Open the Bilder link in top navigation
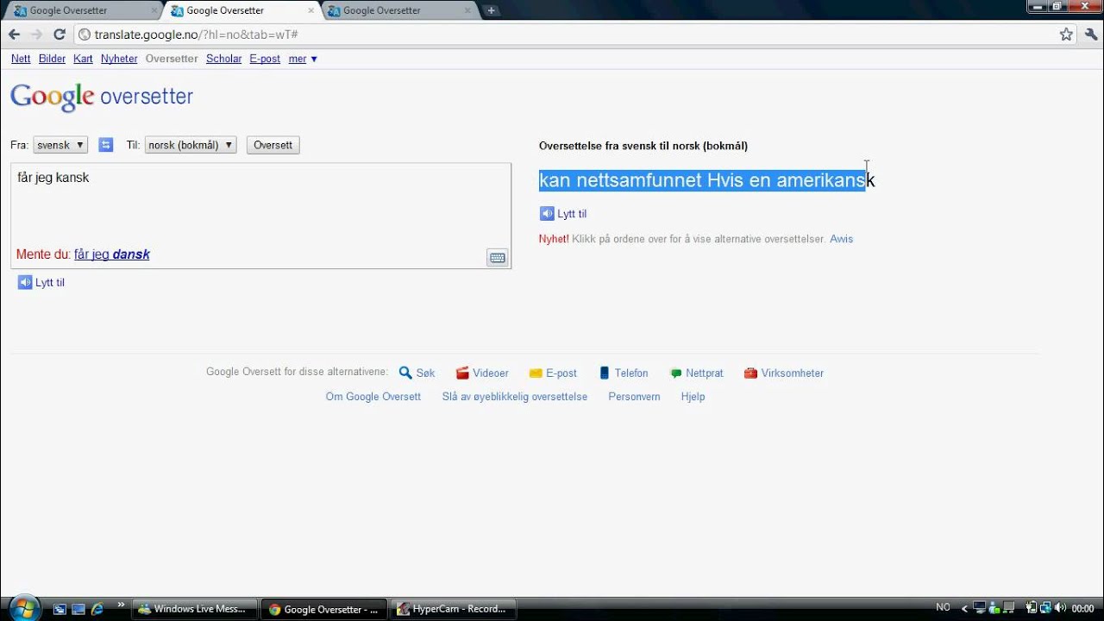Viewport: 1104px width, 621px height. pyautogui.click(x=52, y=59)
